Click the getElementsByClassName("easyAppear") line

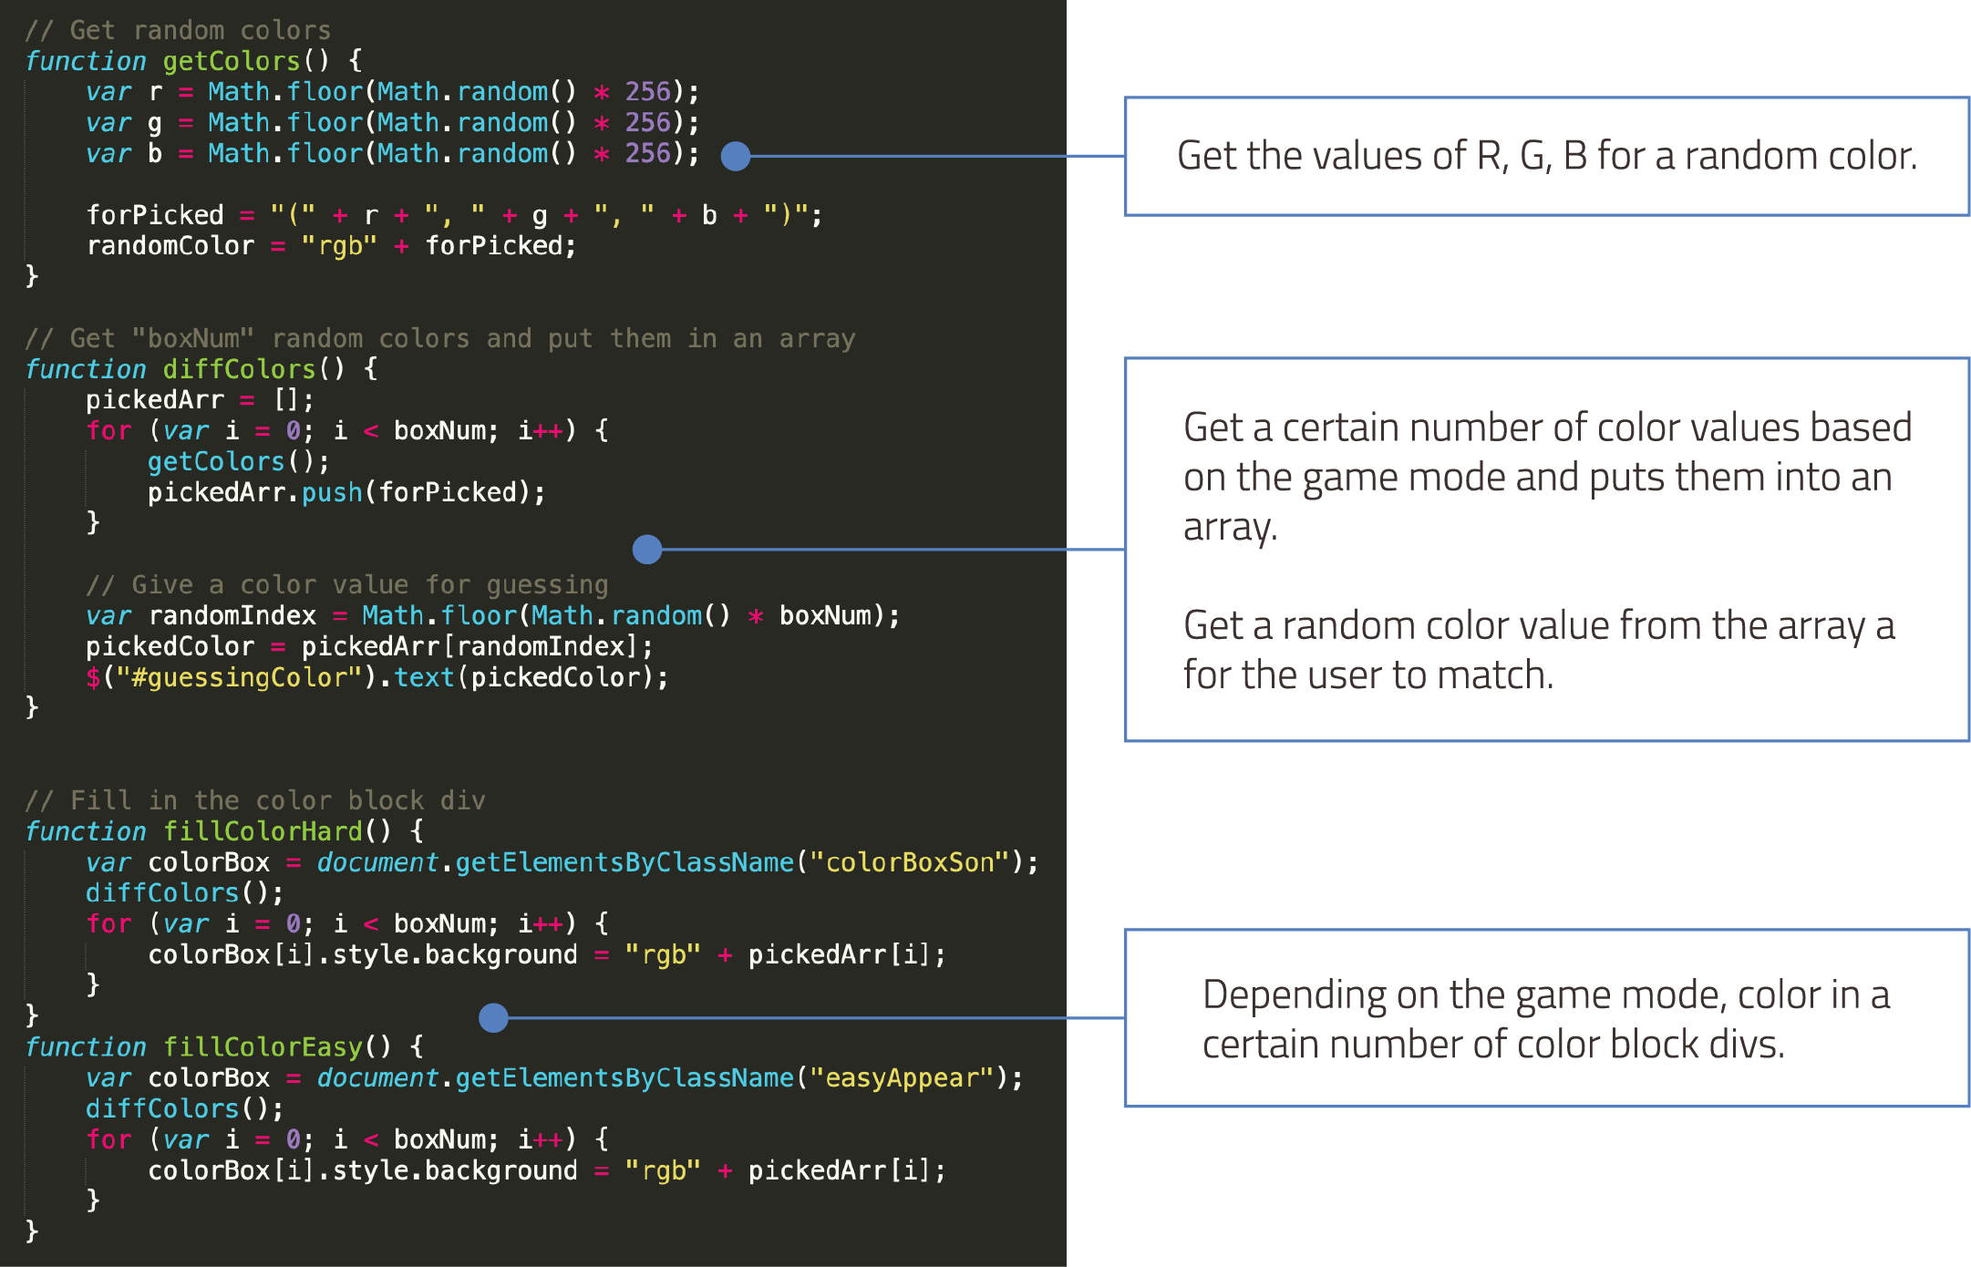click(555, 1078)
